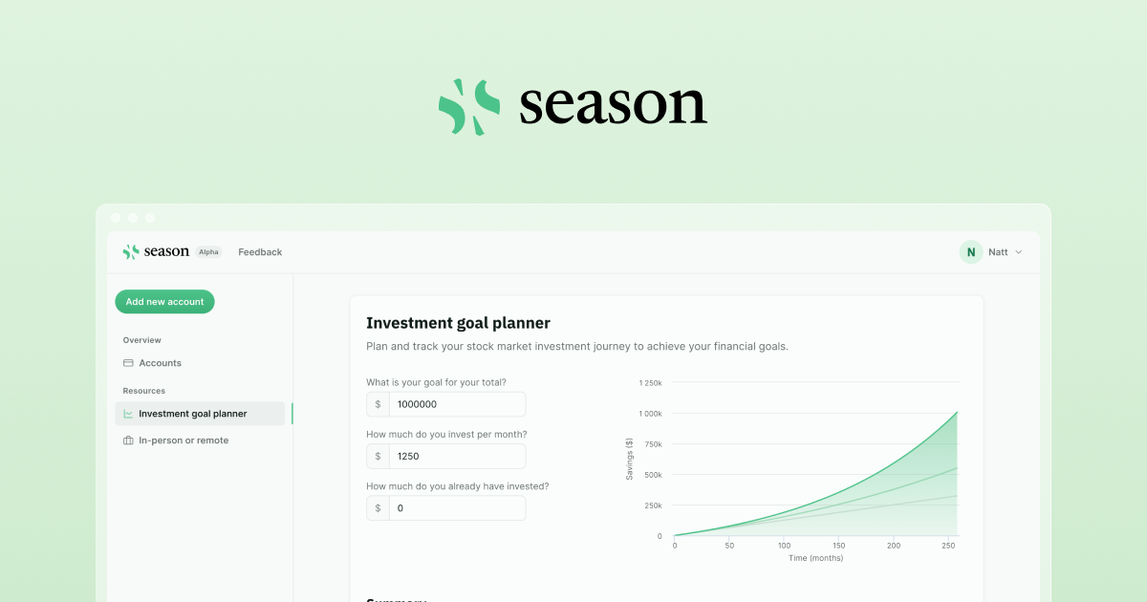Image resolution: width=1147 pixels, height=602 pixels.
Task: Open the Feedback link
Action: (259, 251)
